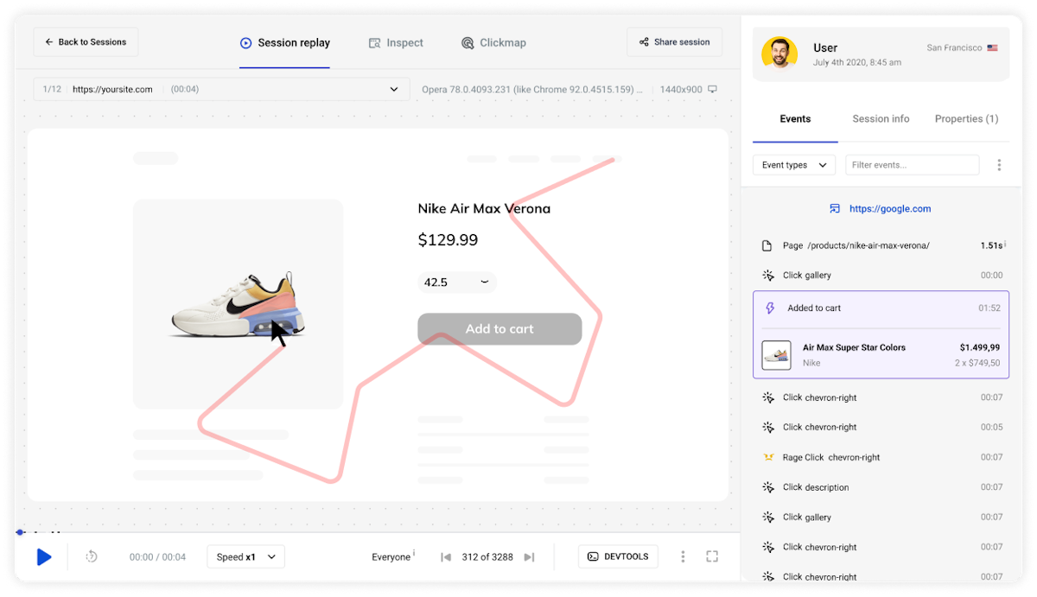The height and width of the screenshot is (597, 1037).
Task: Select the Rage Click chevron-right event
Action: coord(881,457)
